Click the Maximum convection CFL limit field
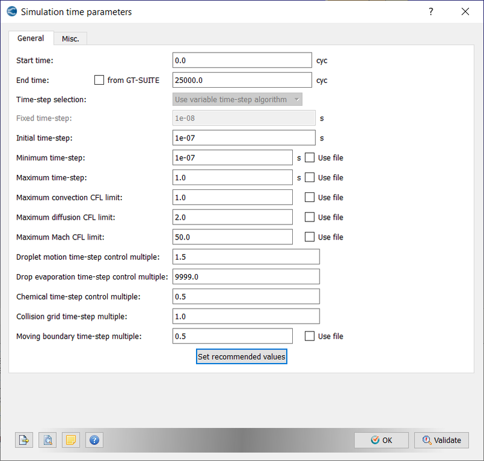The image size is (484, 461). pos(232,197)
